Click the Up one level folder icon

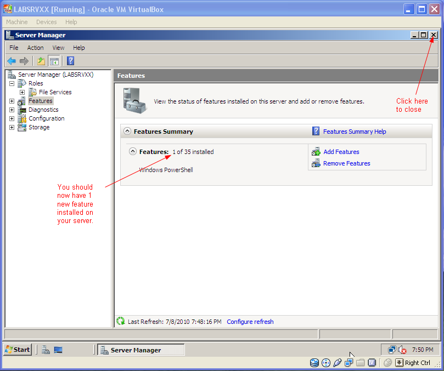pyautogui.click(x=41, y=61)
